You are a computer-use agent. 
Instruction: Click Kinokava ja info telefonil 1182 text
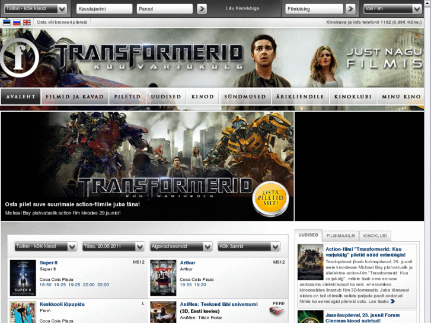point(374,22)
